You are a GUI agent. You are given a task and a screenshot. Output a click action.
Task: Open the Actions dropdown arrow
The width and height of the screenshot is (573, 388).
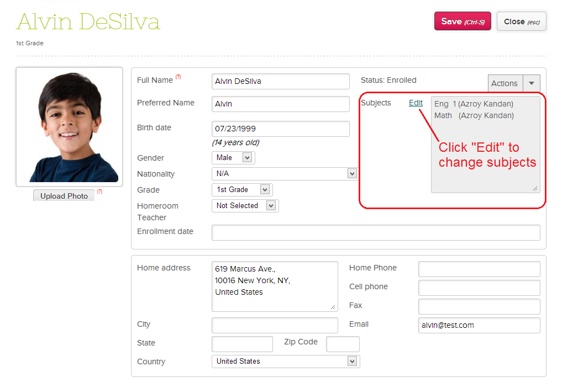tap(532, 83)
